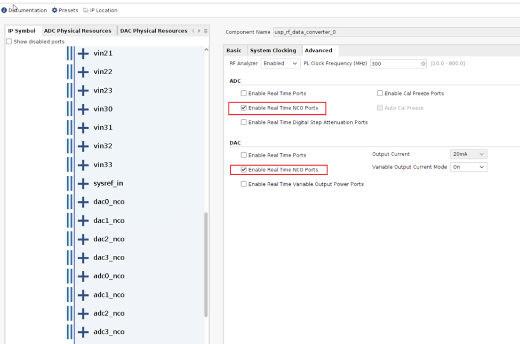Enable Cal Freeze Ports checkbox
The height and width of the screenshot is (344, 520).
pyautogui.click(x=380, y=93)
